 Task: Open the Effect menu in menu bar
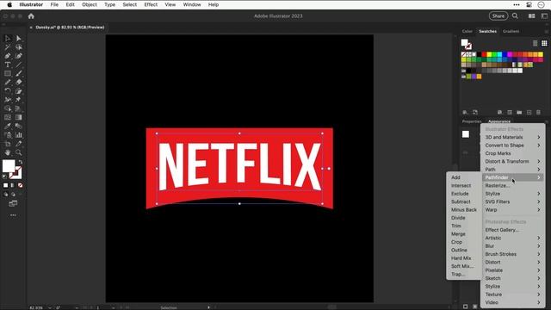coord(151,4)
